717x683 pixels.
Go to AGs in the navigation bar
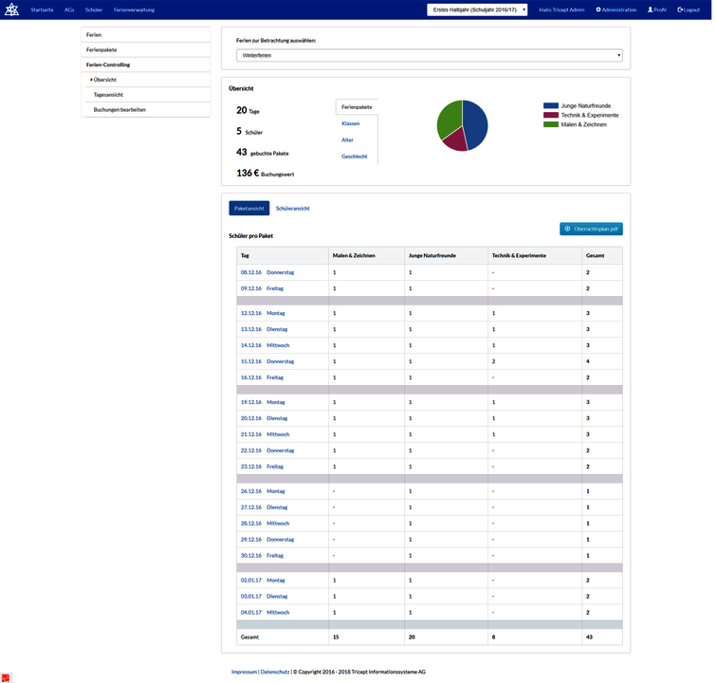69,9
